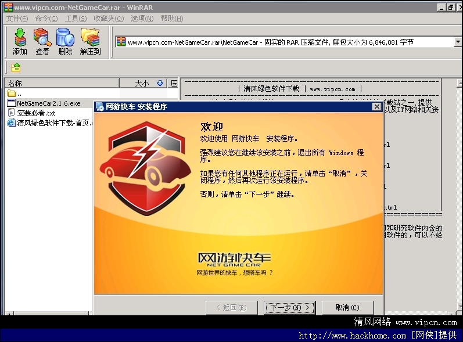Click the RAR icon in the address bar
The height and width of the screenshot is (342, 463).
121,42
